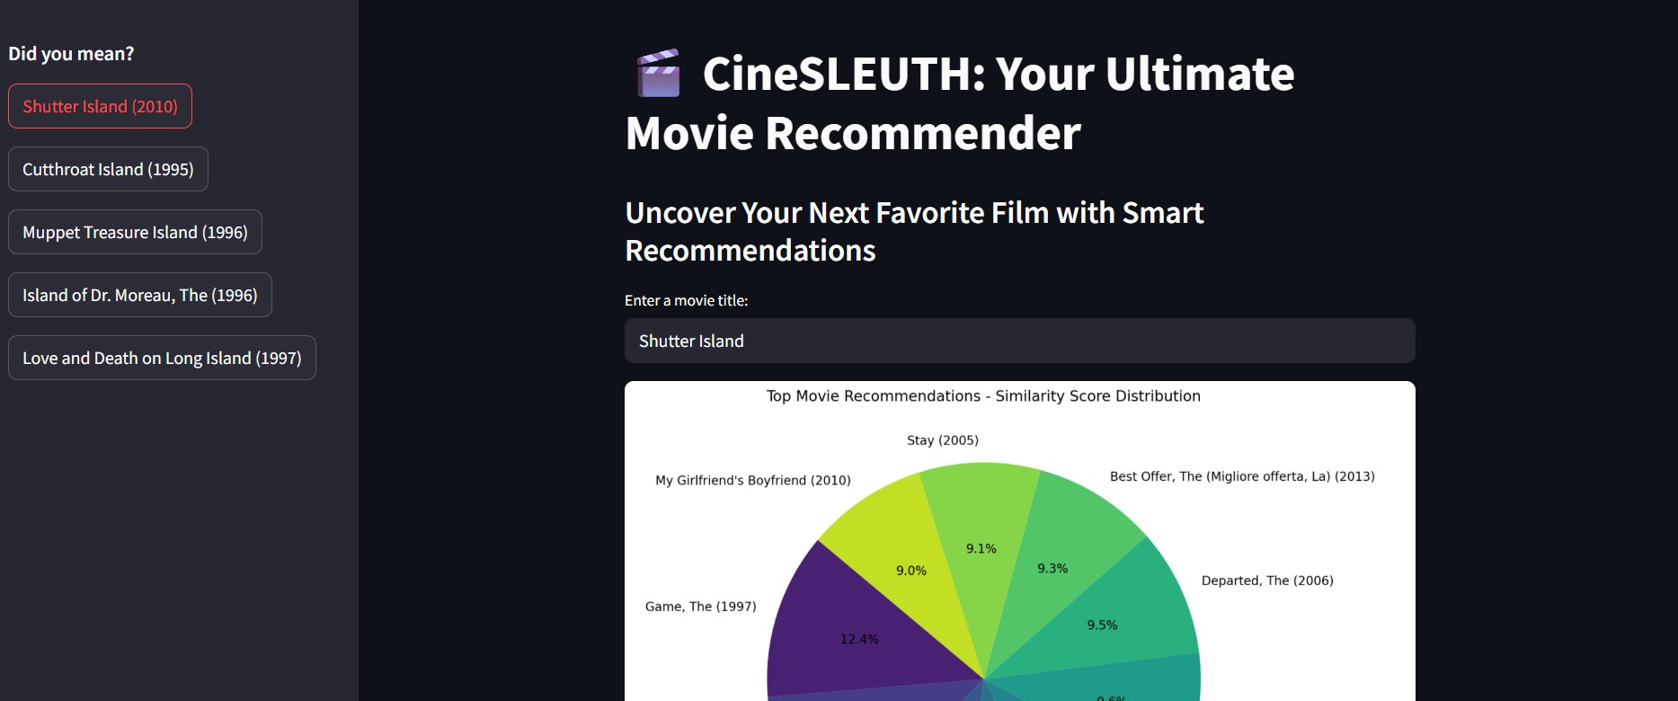Select "Muppet Treasure Island (1996)"
The height and width of the screenshot is (701, 1678).
click(x=135, y=232)
